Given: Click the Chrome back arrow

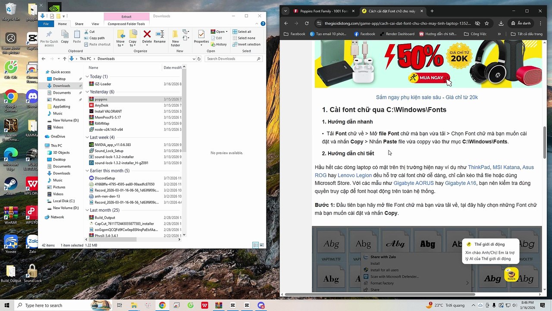Looking at the screenshot, I should [x=286, y=23].
